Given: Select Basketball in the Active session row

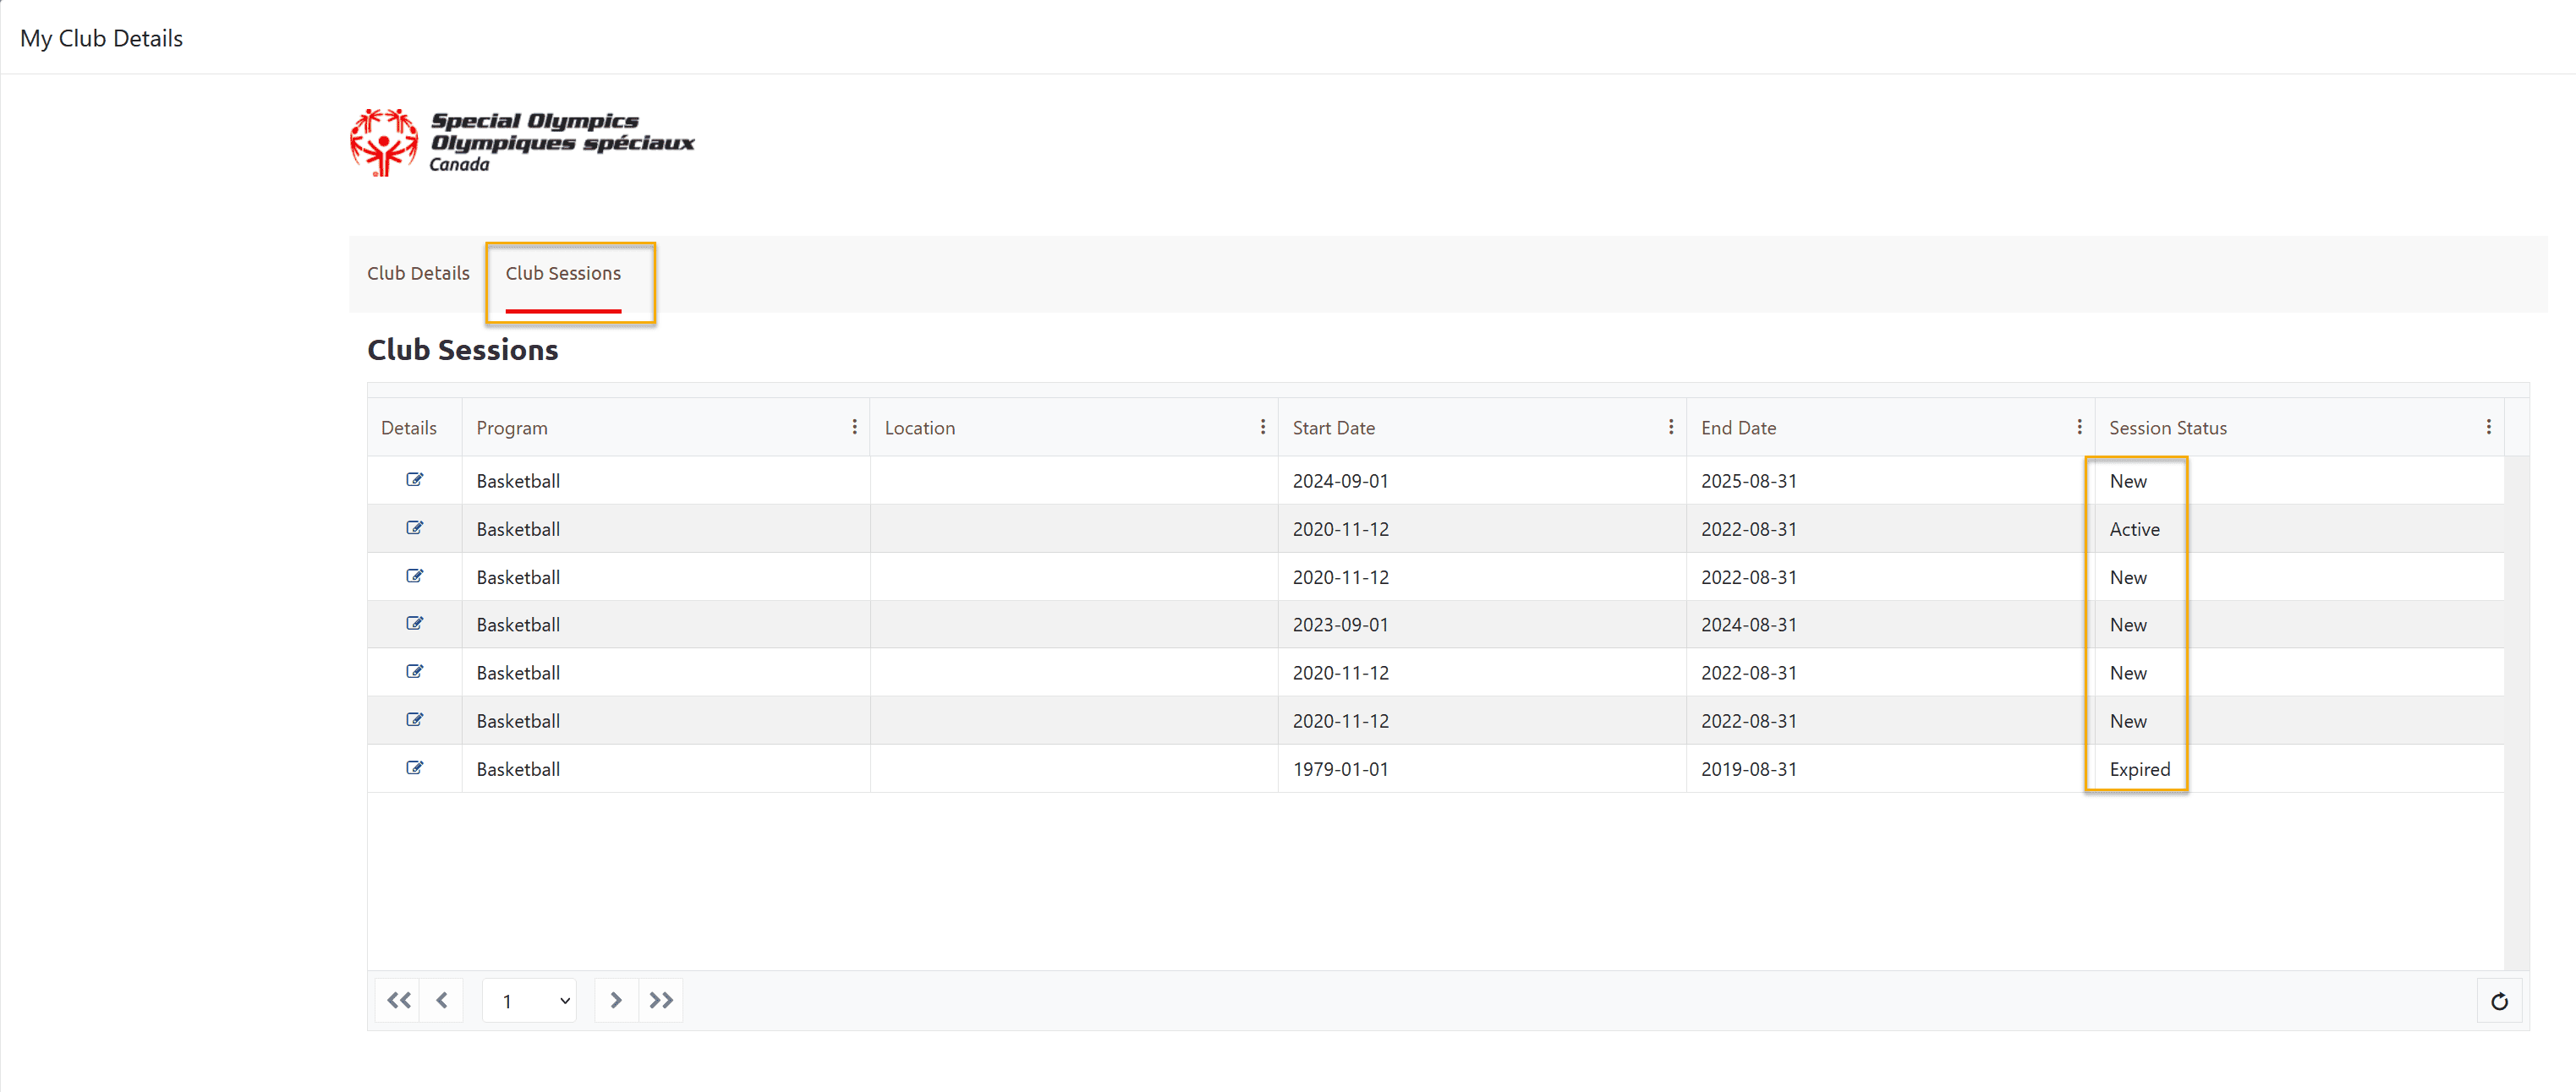Looking at the screenshot, I should tap(518, 528).
